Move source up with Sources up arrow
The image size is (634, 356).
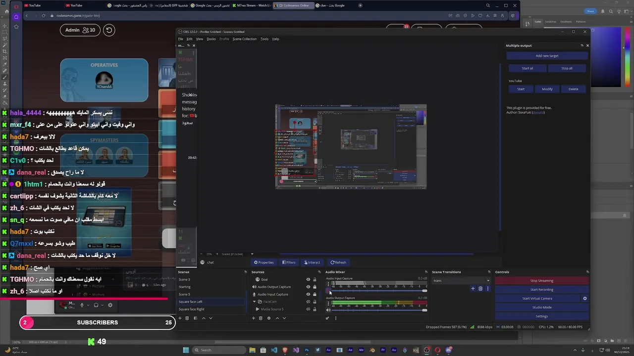point(277,318)
